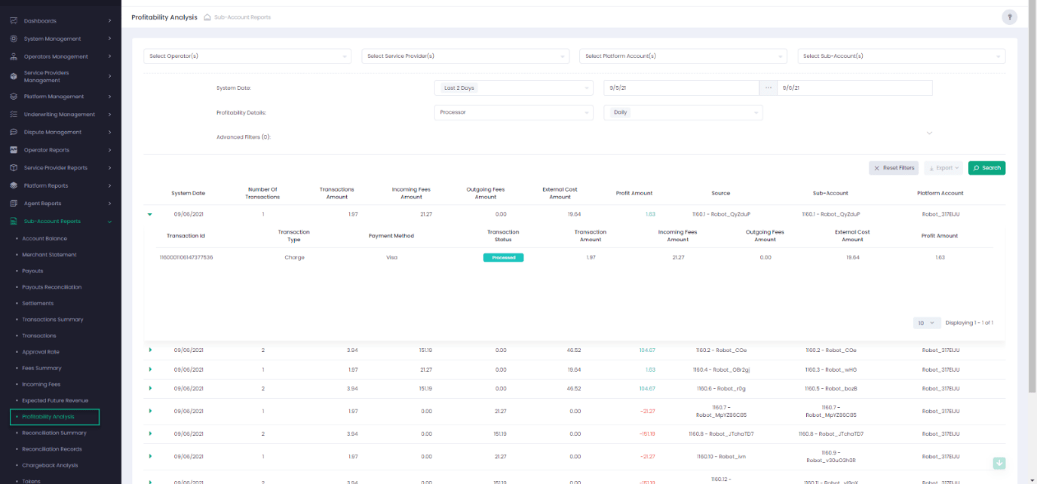Expand the 1160.2 Robot_COe row
Screen dimensions: 1037x484
pyautogui.click(x=150, y=350)
